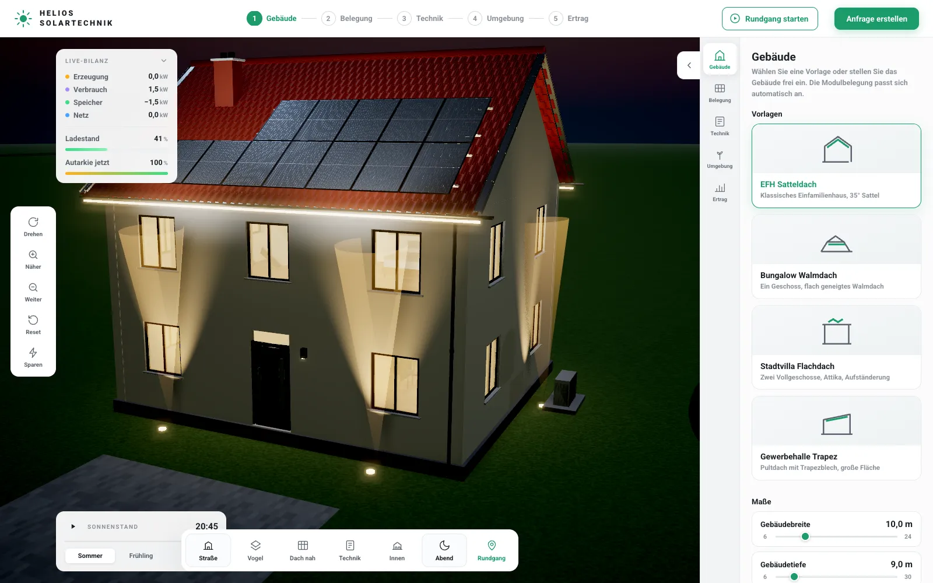Switch to Dach nah view
Viewport: 933px width, 583px height.
tap(303, 550)
